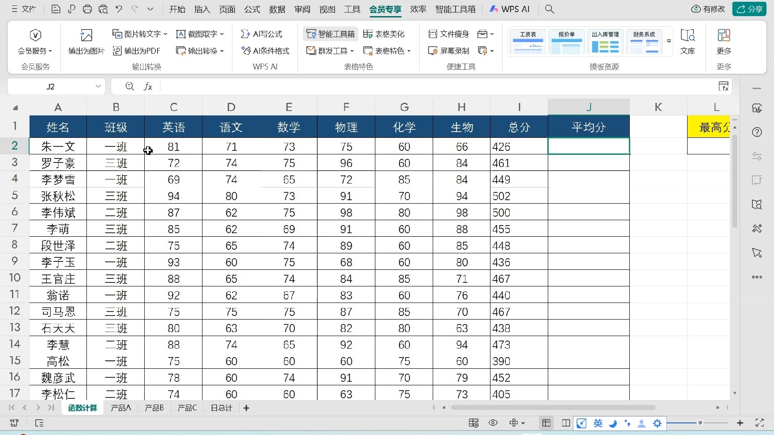Expand the 图片转文字 dropdown
Image resolution: width=774 pixels, height=435 pixels.
pyautogui.click(x=165, y=34)
